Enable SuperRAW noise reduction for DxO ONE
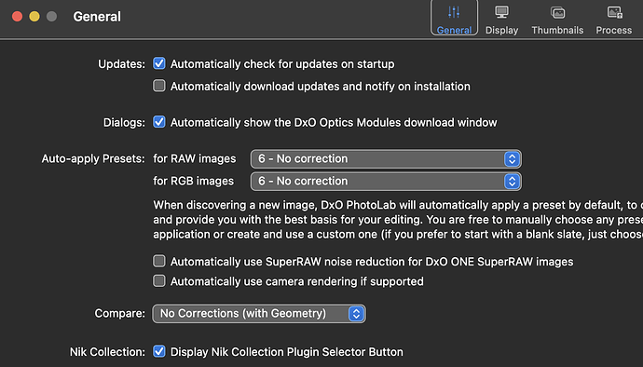The width and height of the screenshot is (643, 367). (x=159, y=261)
